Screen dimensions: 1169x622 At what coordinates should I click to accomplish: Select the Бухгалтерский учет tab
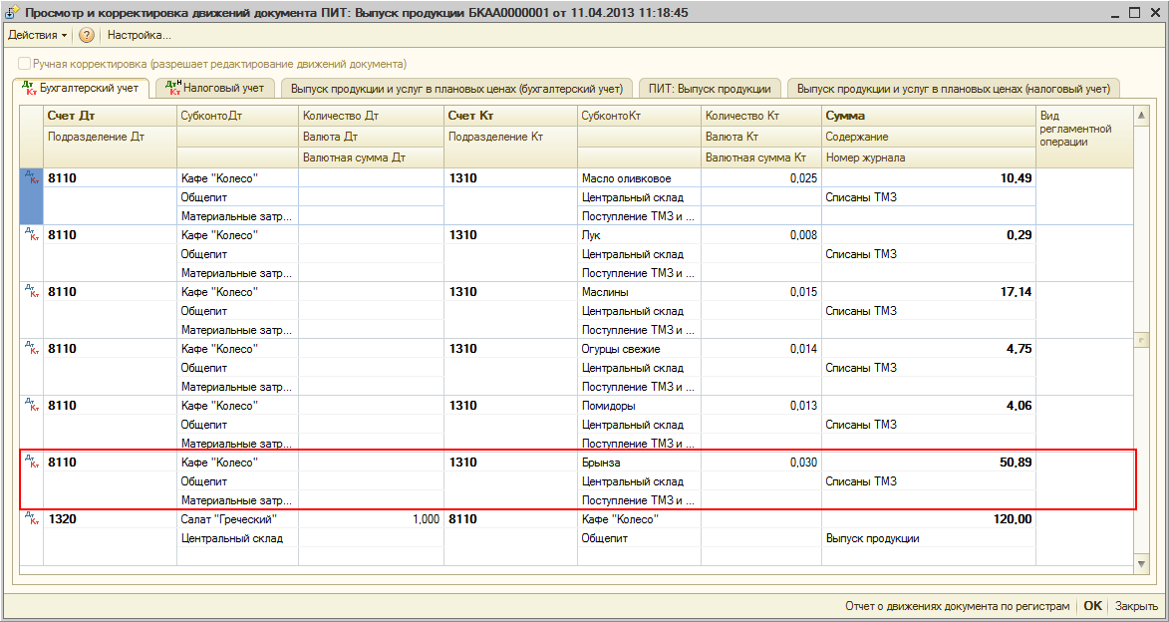click(80, 88)
